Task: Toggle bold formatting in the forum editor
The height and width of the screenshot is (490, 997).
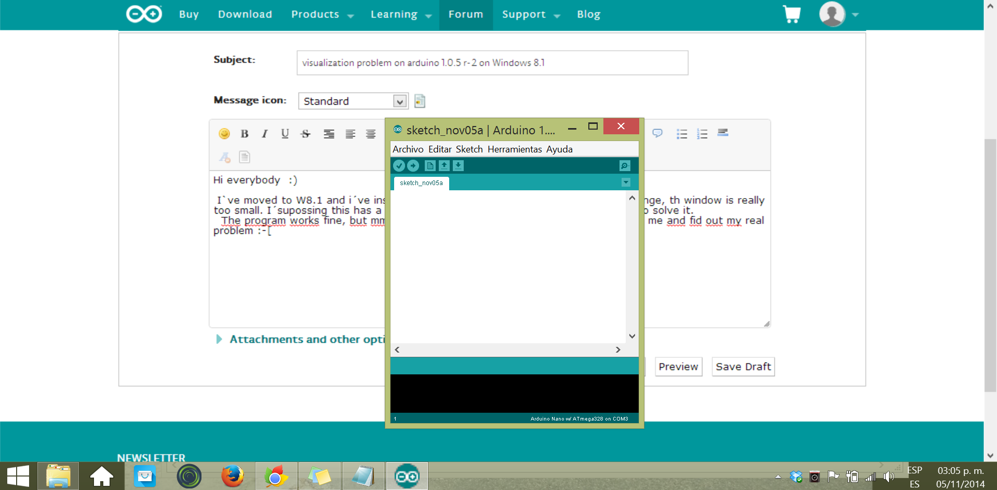Action: [245, 134]
